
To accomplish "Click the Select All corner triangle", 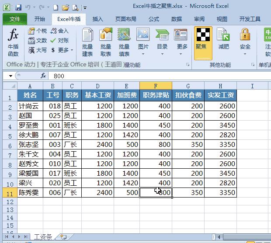I will pos(10,86).
